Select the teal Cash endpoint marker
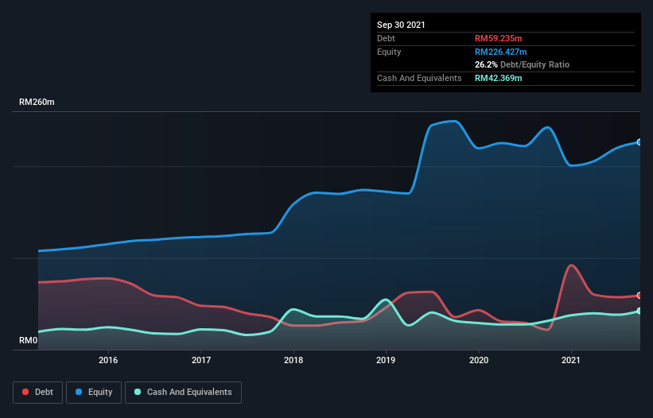Viewport: 653px width, 418px height. pos(639,311)
